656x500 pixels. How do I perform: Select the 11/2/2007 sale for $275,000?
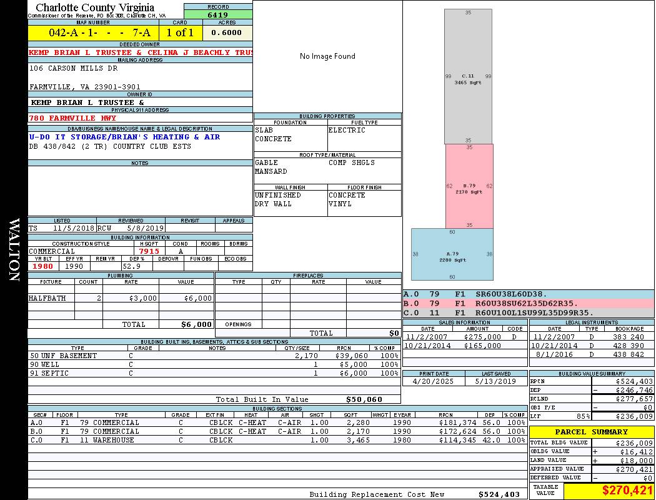click(x=464, y=337)
